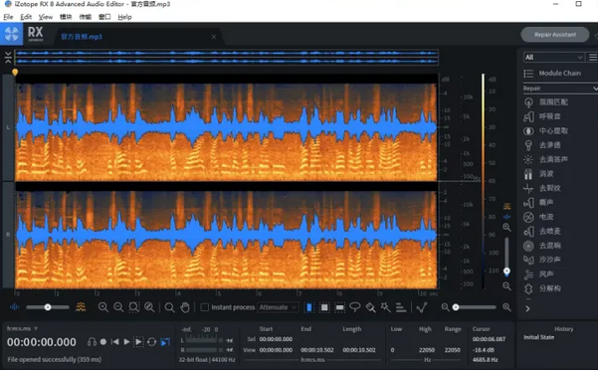
Task: Select the magic wand tool
Action: [x=385, y=307]
